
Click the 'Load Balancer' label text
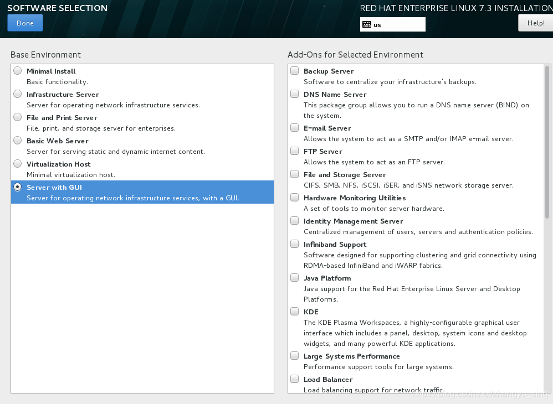click(329, 379)
